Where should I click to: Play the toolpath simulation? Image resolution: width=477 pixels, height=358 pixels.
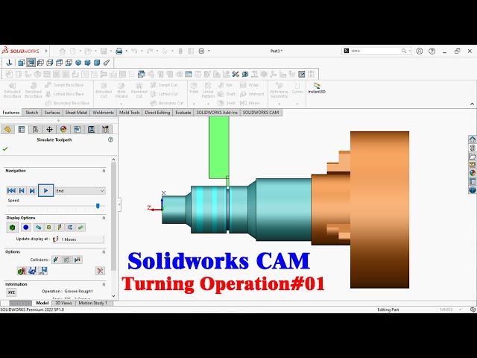coord(46,191)
